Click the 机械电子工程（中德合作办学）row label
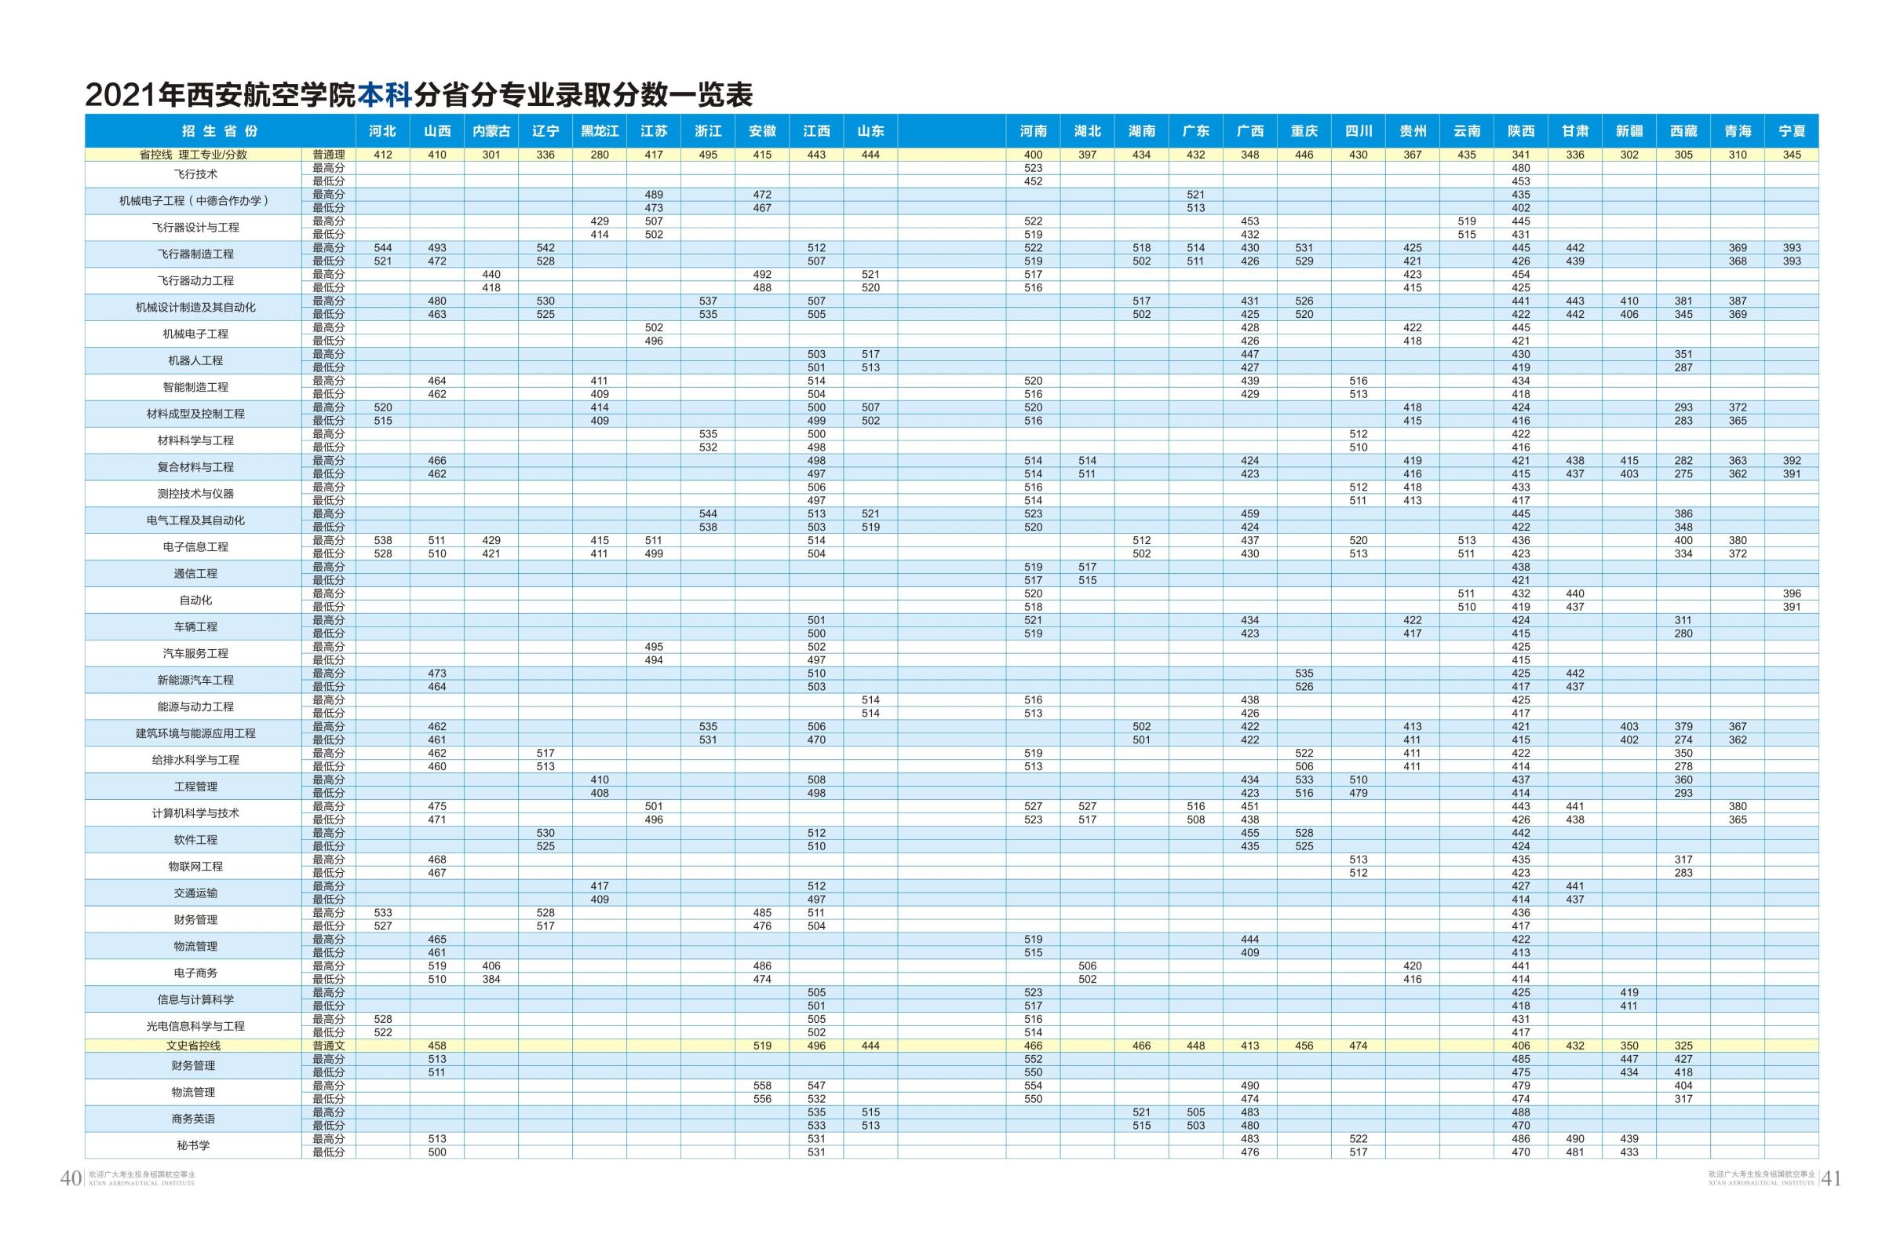Viewport: 1904px width, 1256px height. tap(194, 201)
